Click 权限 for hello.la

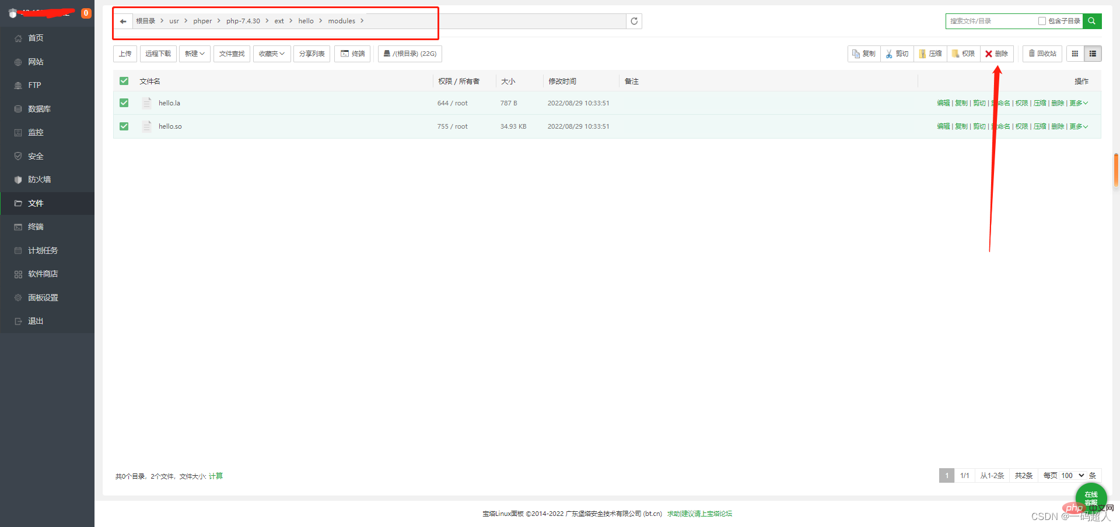click(x=1021, y=103)
